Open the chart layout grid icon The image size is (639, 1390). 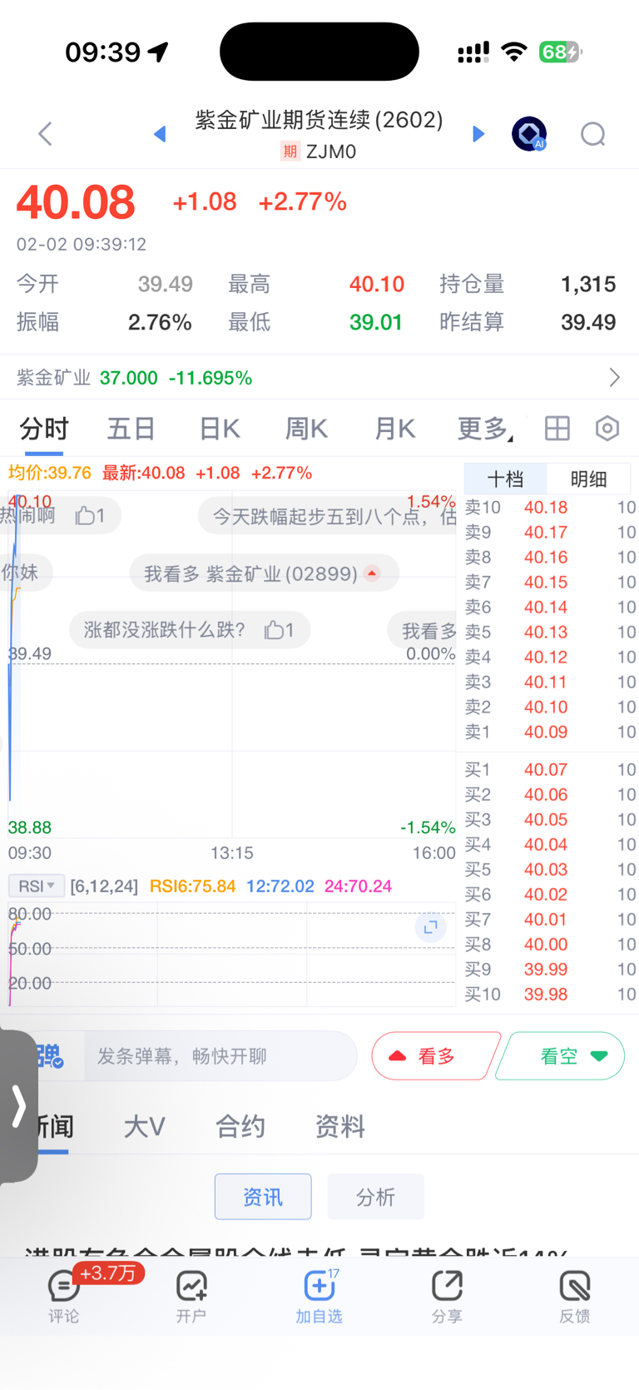tap(557, 429)
